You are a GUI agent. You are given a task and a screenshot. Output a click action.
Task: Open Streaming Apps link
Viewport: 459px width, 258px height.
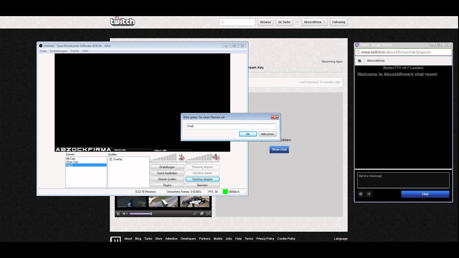332,62
